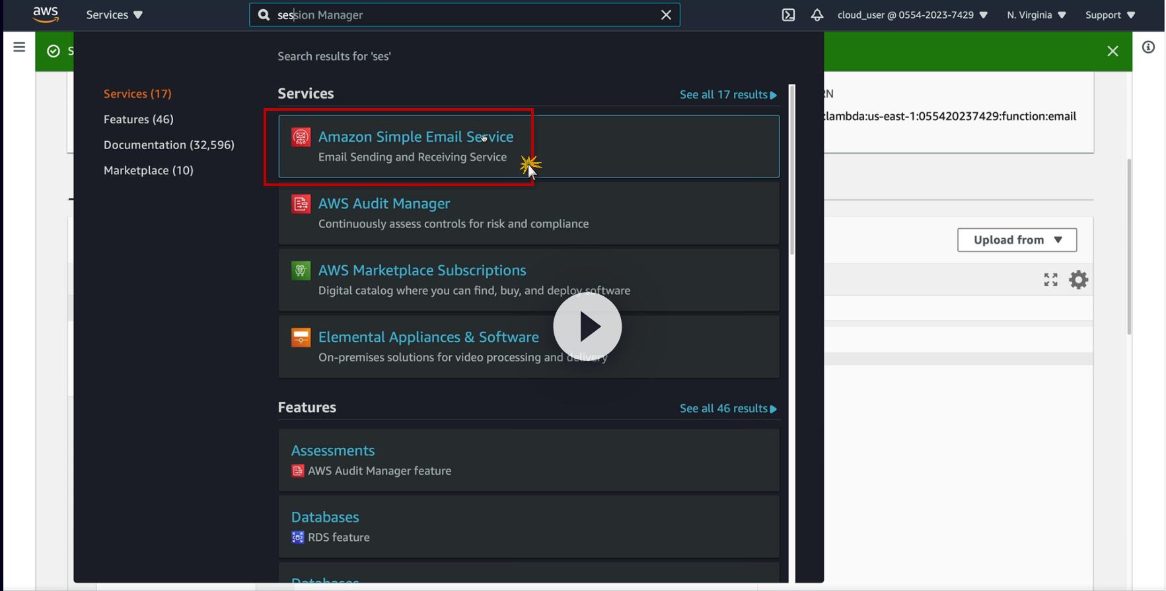This screenshot has width=1166, height=591.
Task: Click the AWS logo home icon
Action: point(46,15)
